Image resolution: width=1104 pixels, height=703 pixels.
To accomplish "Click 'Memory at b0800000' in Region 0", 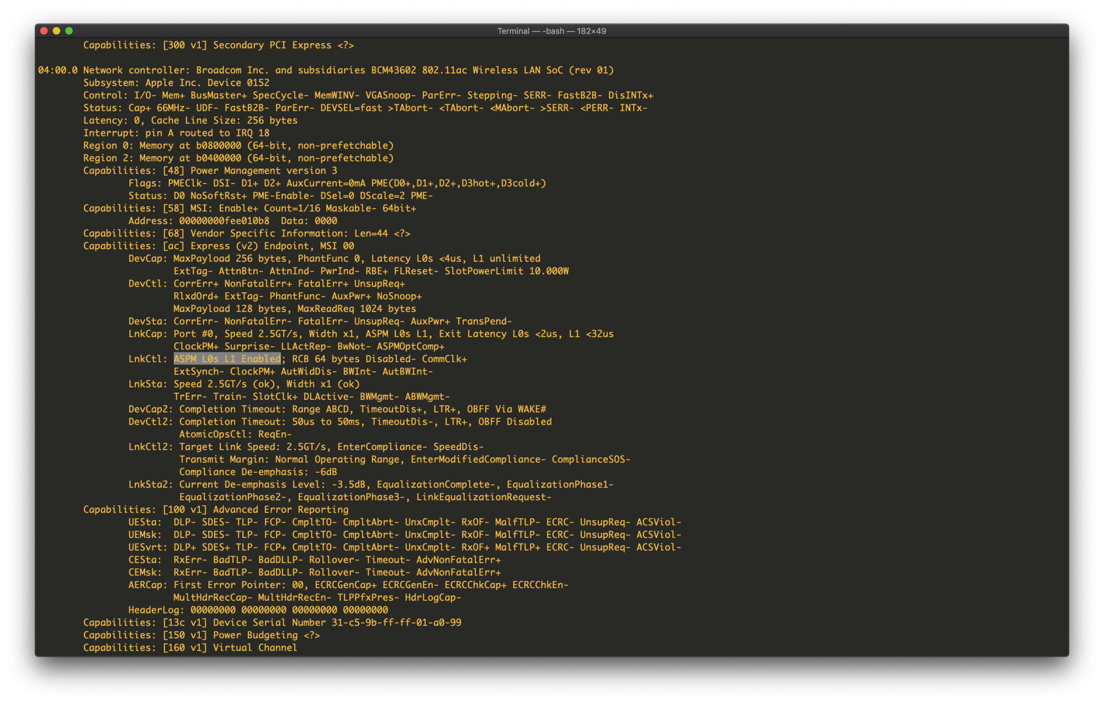I will tap(190, 146).
